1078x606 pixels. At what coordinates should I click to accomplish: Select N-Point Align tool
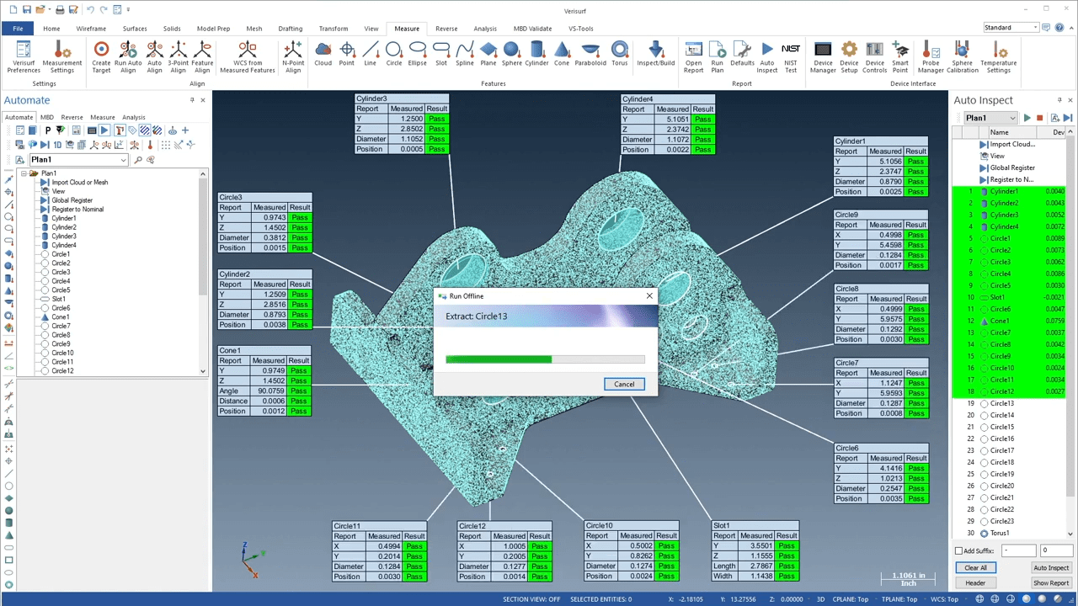[293, 56]
